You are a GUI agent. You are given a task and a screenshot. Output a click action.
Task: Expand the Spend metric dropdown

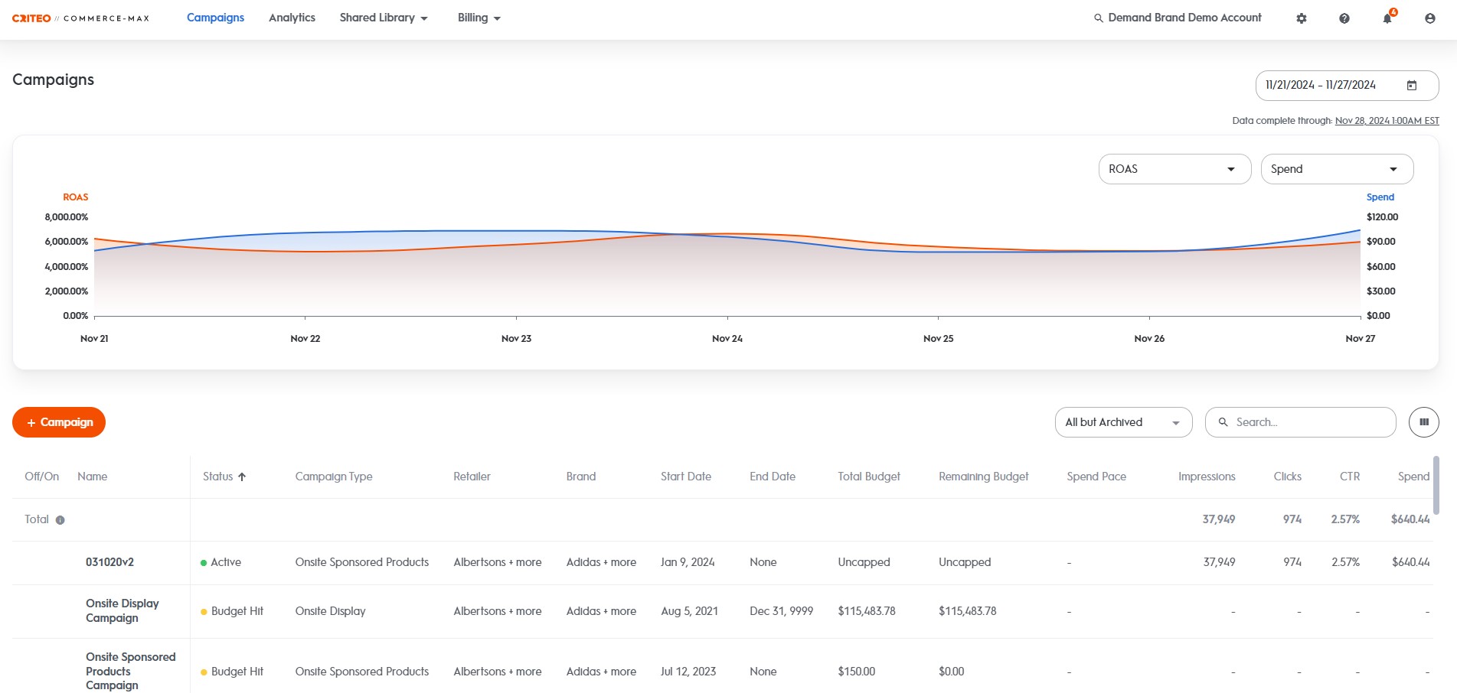pos(1336,169)
